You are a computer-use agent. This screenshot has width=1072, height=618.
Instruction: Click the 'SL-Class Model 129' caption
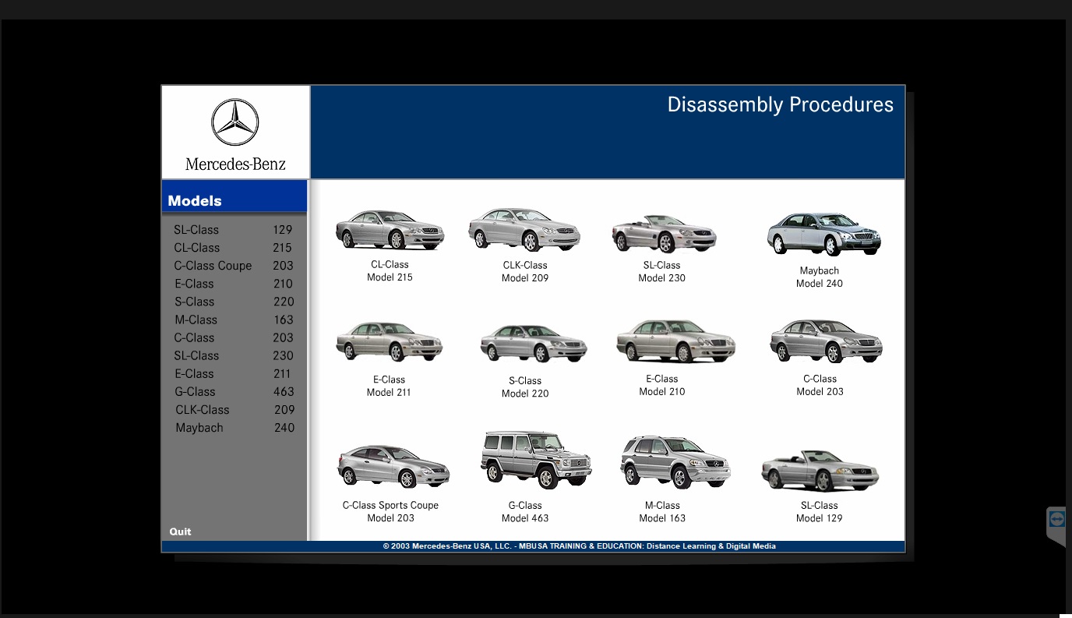coord(820,512)
